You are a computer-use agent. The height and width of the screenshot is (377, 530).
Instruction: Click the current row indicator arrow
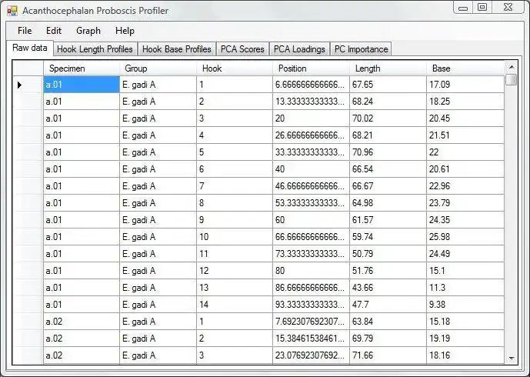pyautogui.click(x=19, y=85)
